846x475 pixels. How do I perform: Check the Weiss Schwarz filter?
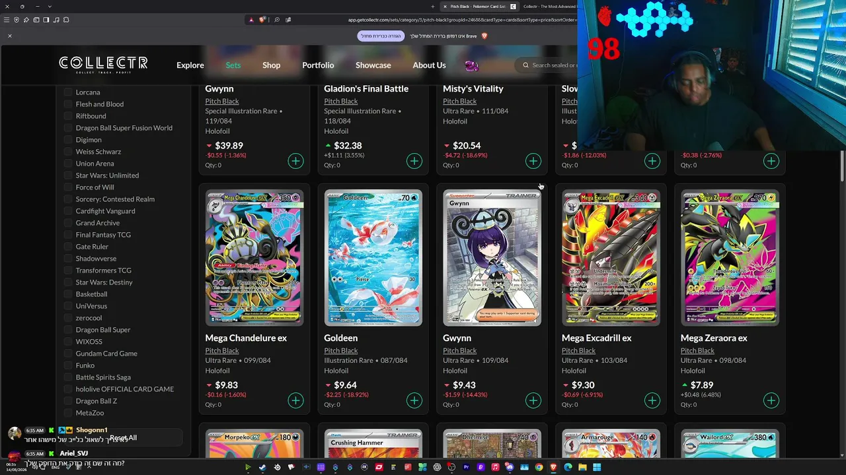point(68,152)
